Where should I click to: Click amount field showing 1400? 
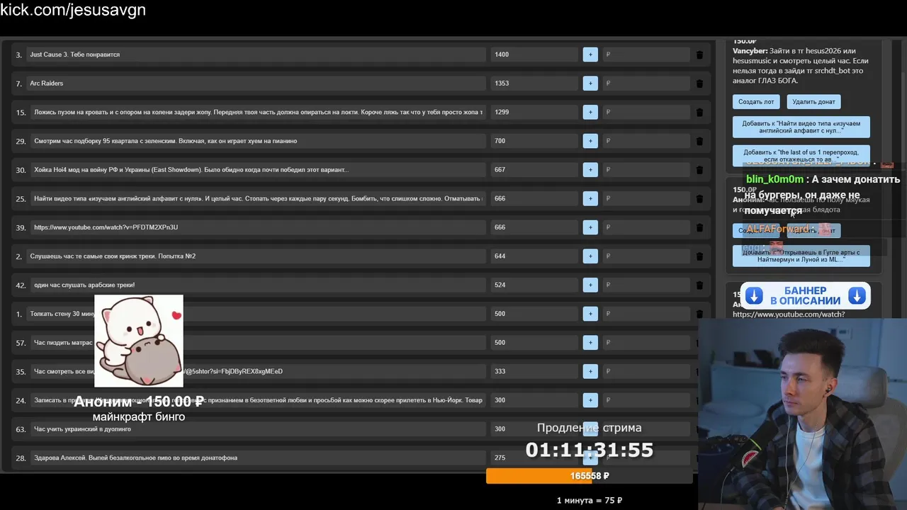(x=534, y=55)
